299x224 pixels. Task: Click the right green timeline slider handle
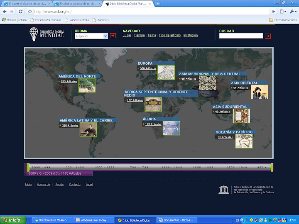pos(272,167)
